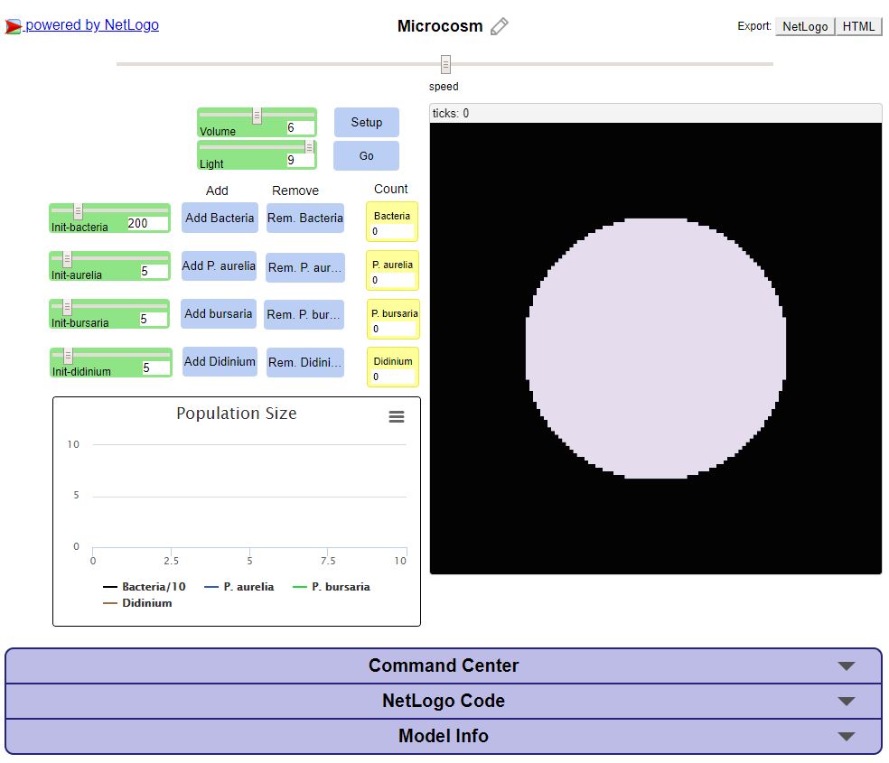Click the pencil edit icon beside Microcosm title
889x763 pixels.
click(x=499, y=27)
